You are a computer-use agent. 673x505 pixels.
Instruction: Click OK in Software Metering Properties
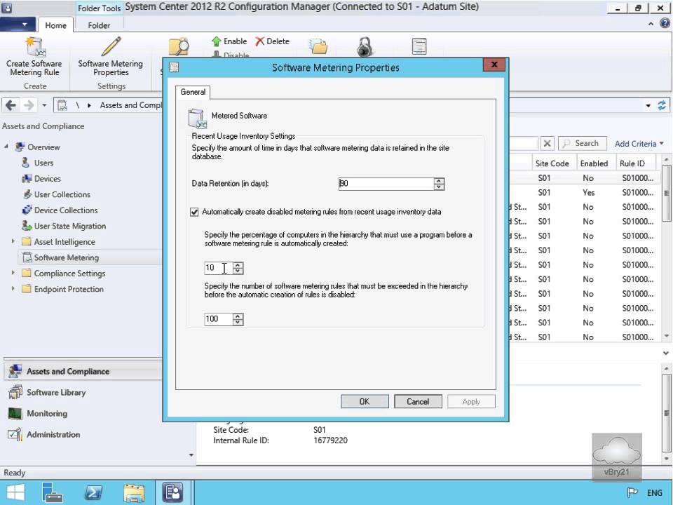point(365,401)
